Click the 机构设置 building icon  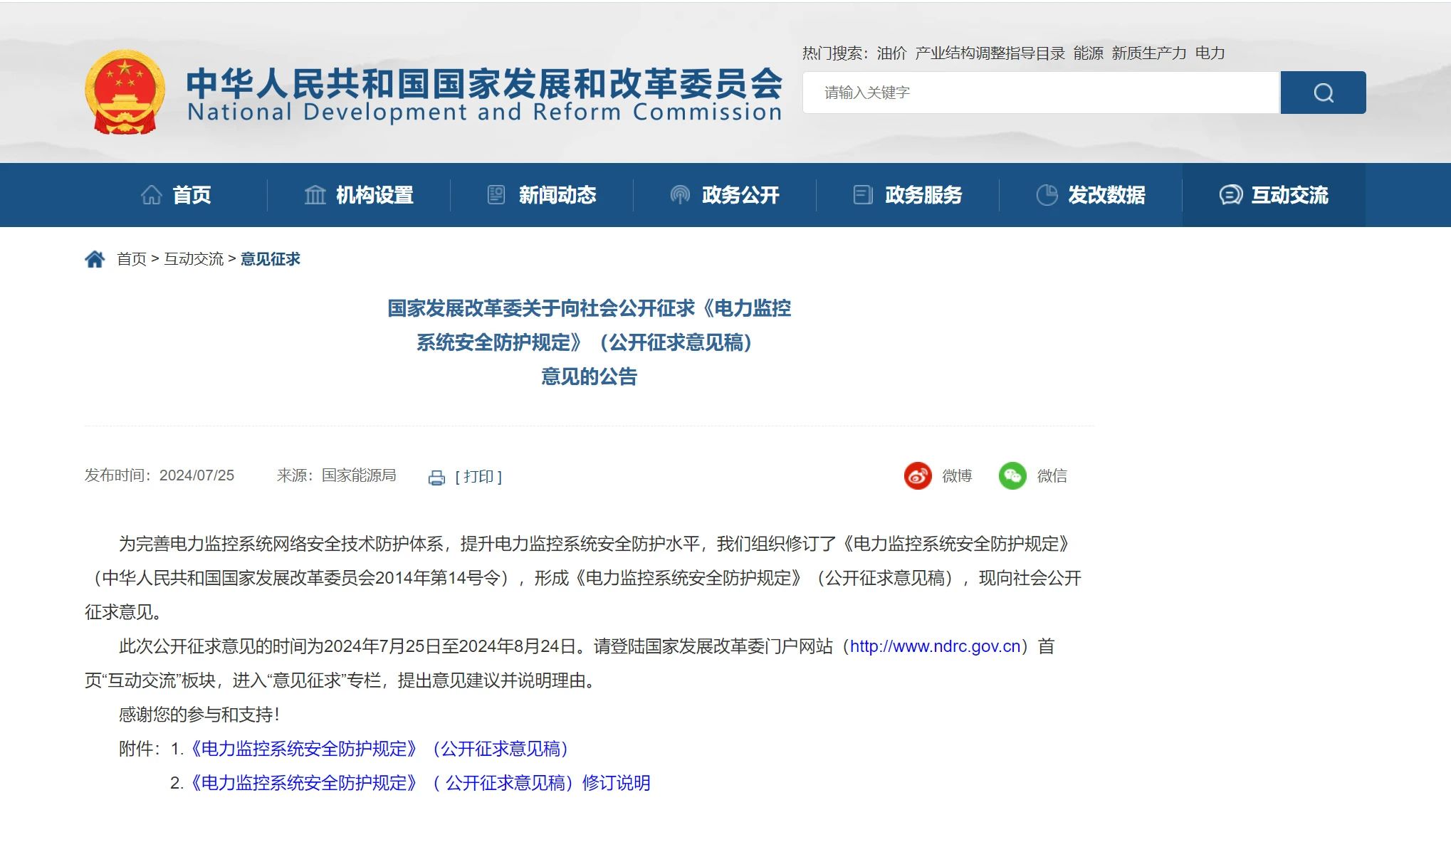[315, 195]
